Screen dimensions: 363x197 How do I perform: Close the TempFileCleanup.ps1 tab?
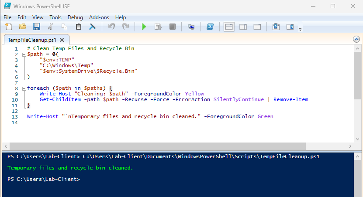coord(62,40)
